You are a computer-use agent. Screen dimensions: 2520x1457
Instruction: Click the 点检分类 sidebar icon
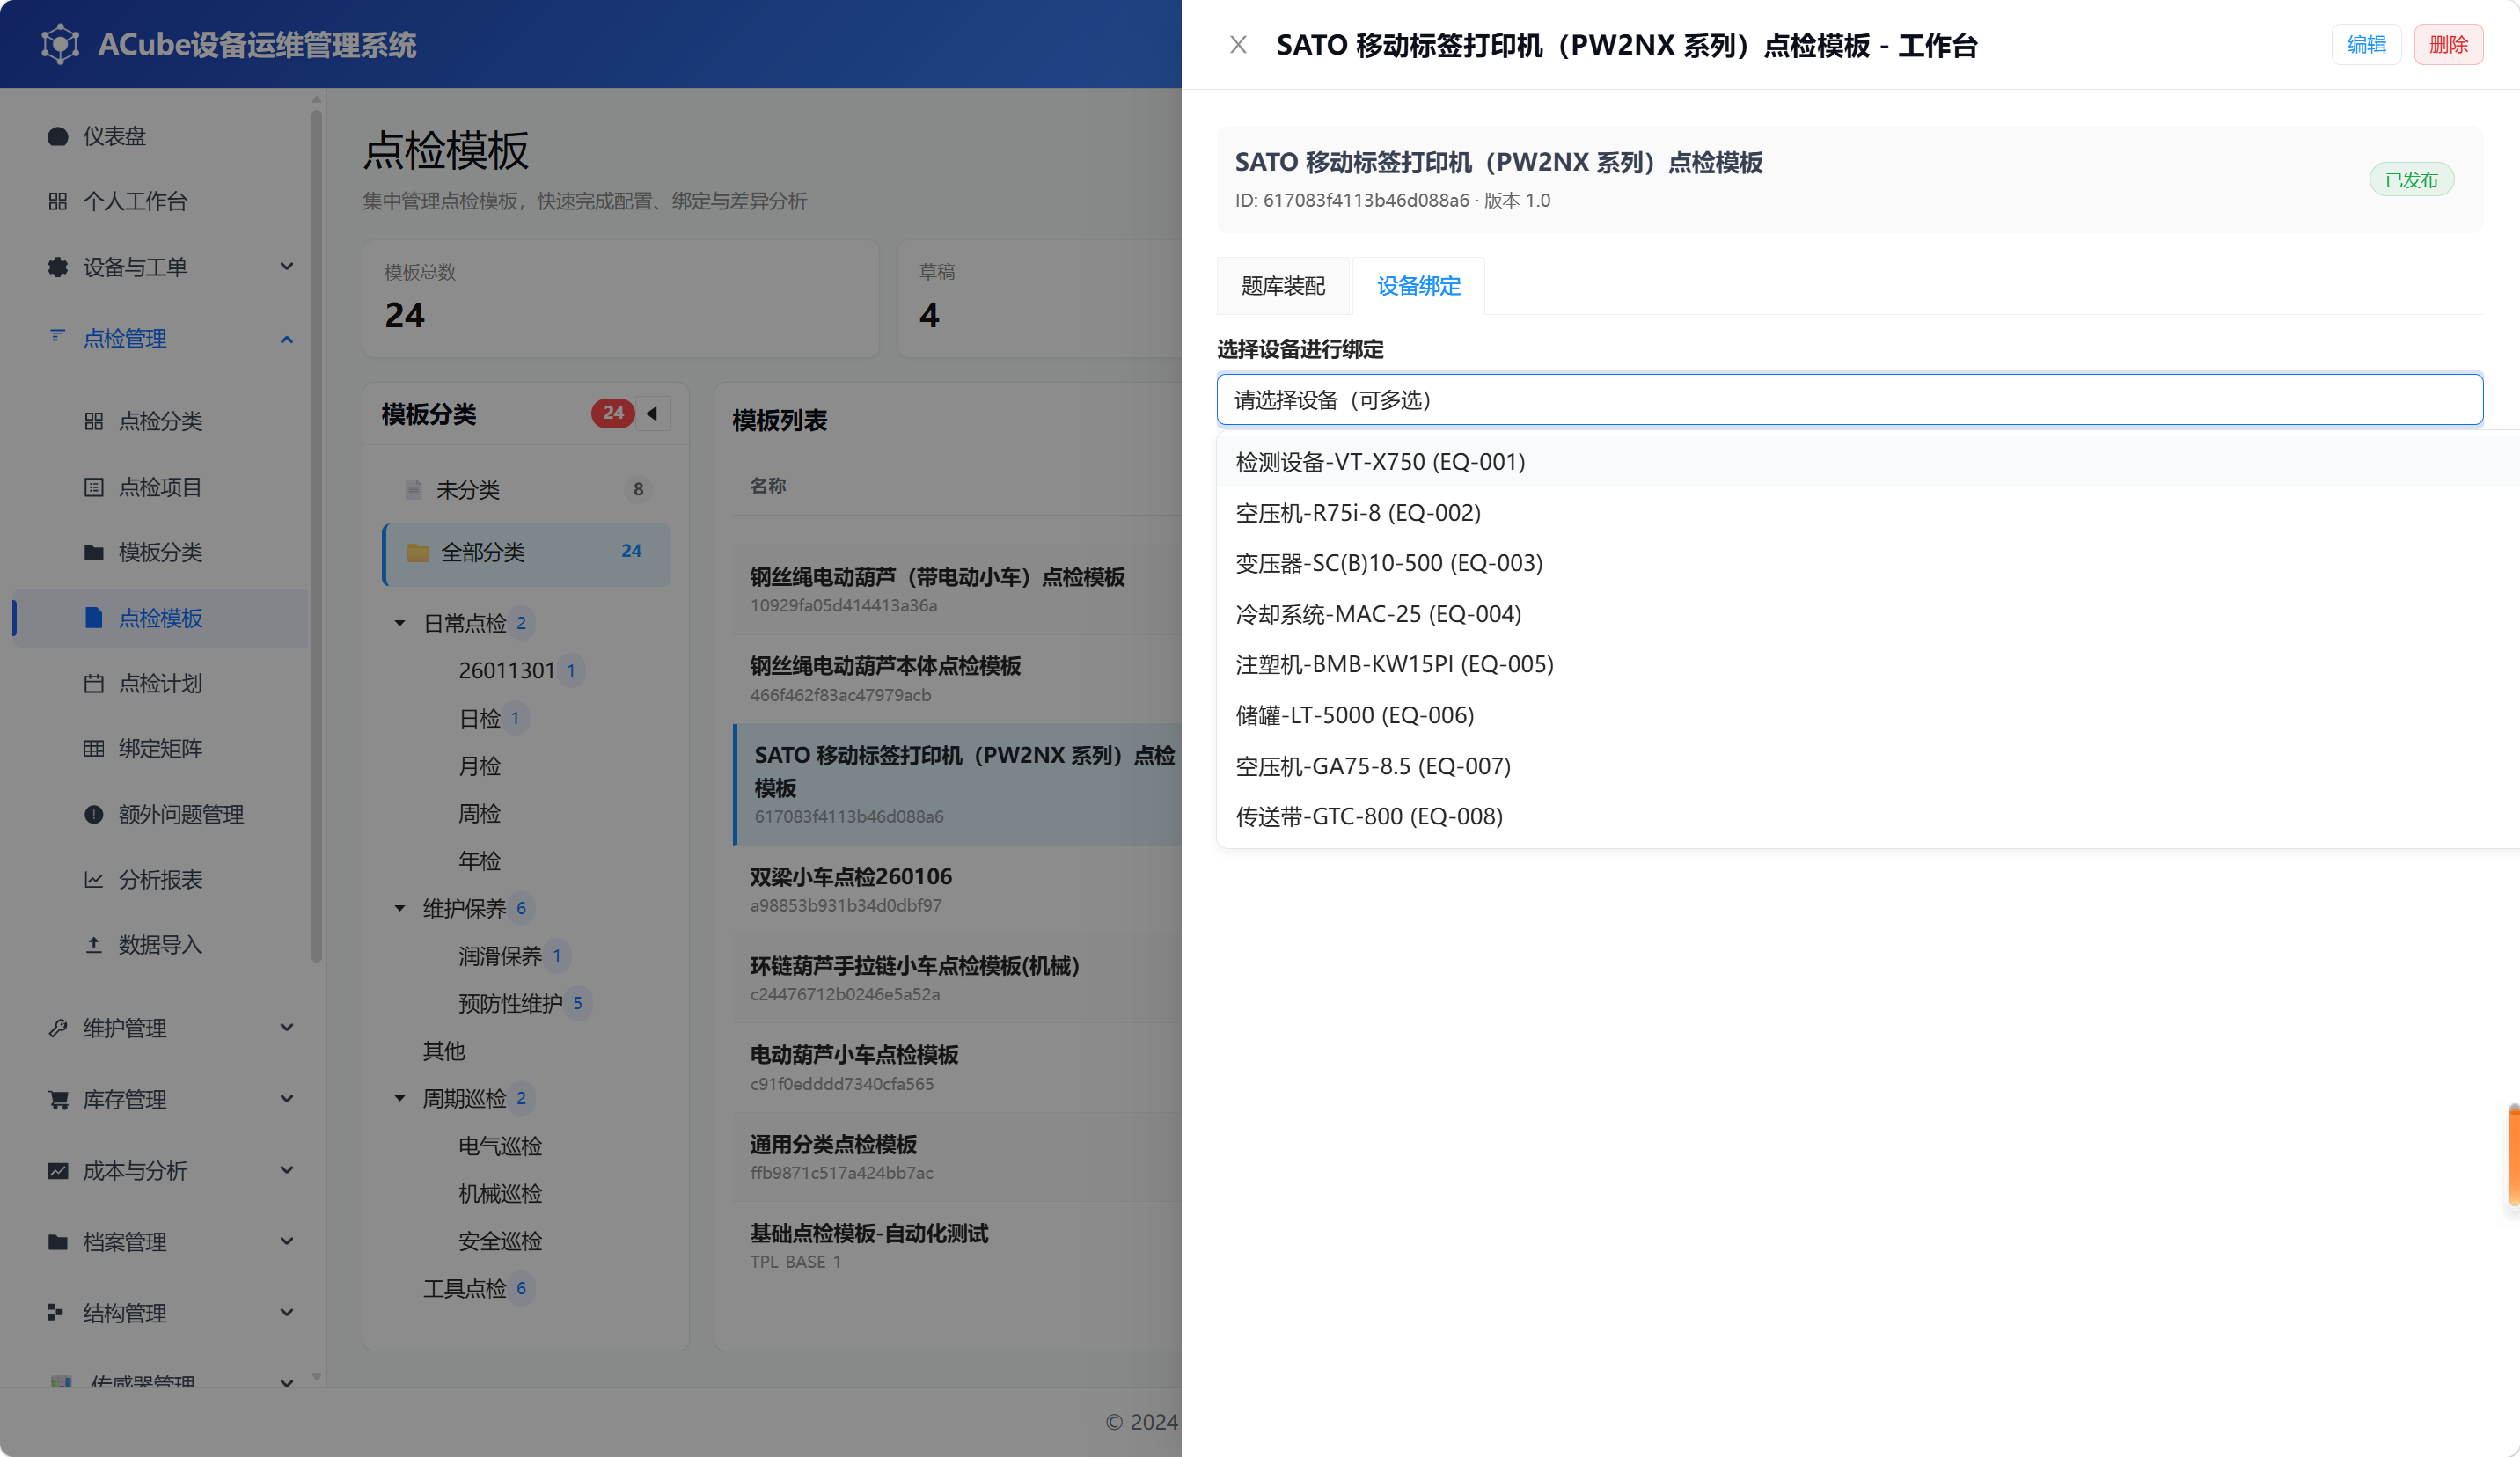pyautogui.click(x=94, y=421)
